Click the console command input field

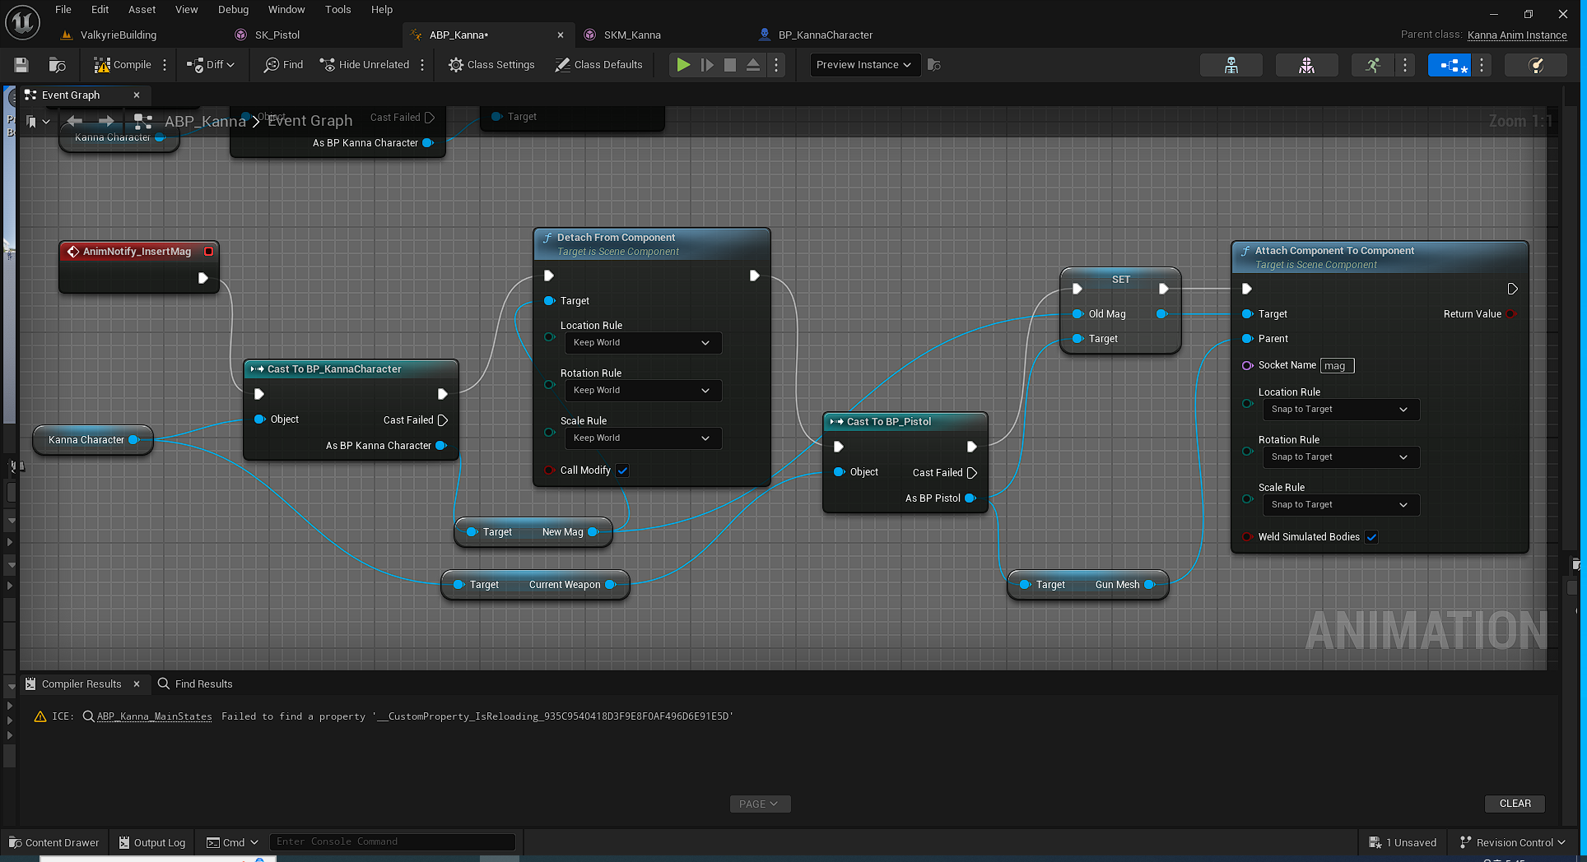[x=392, y=842]
